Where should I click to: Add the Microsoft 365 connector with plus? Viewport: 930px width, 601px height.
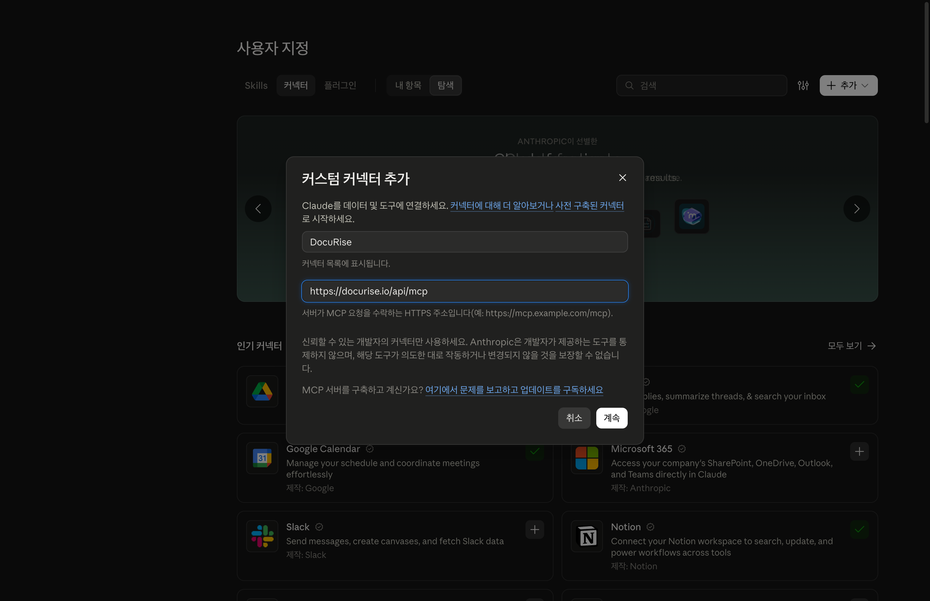(x=859, y=451)
